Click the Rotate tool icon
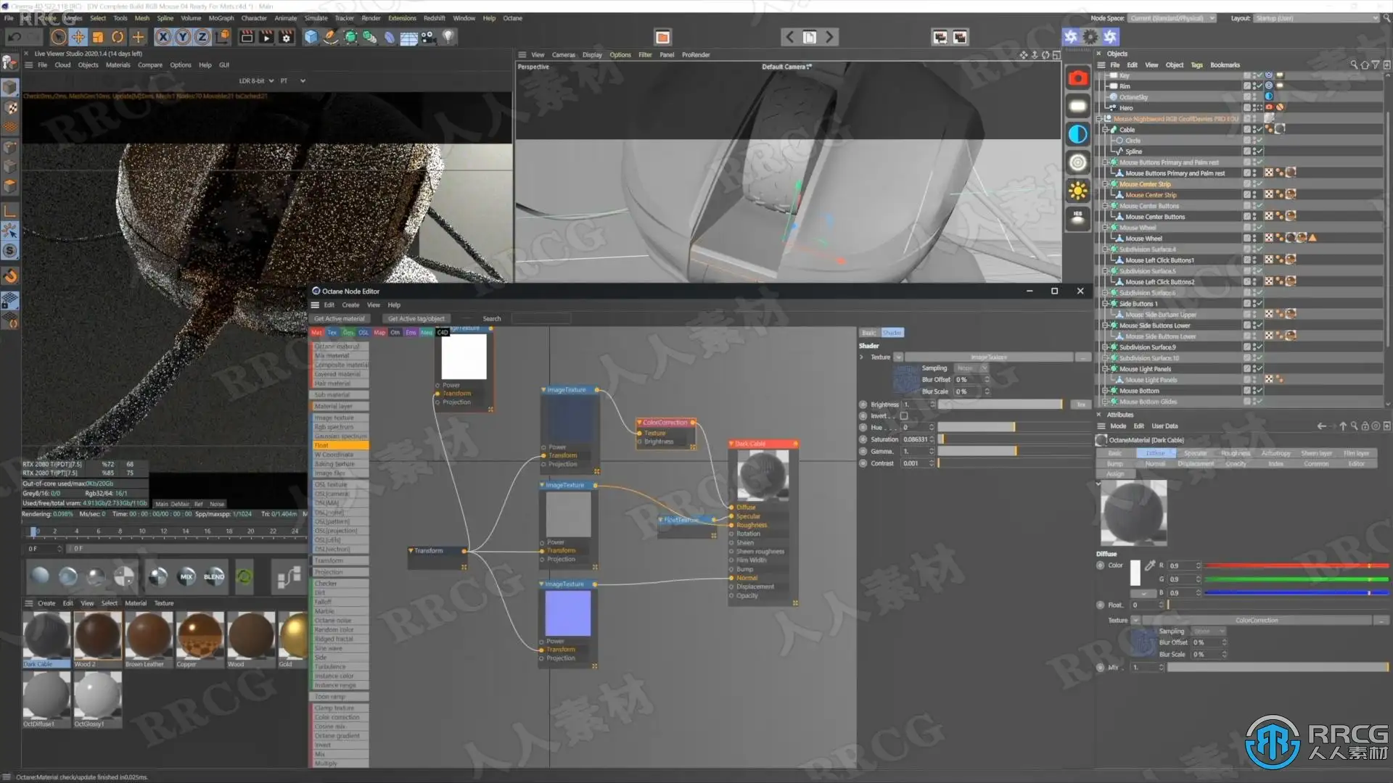The height and width of the screenshot is (783, 1393). (x=118, y=37)
